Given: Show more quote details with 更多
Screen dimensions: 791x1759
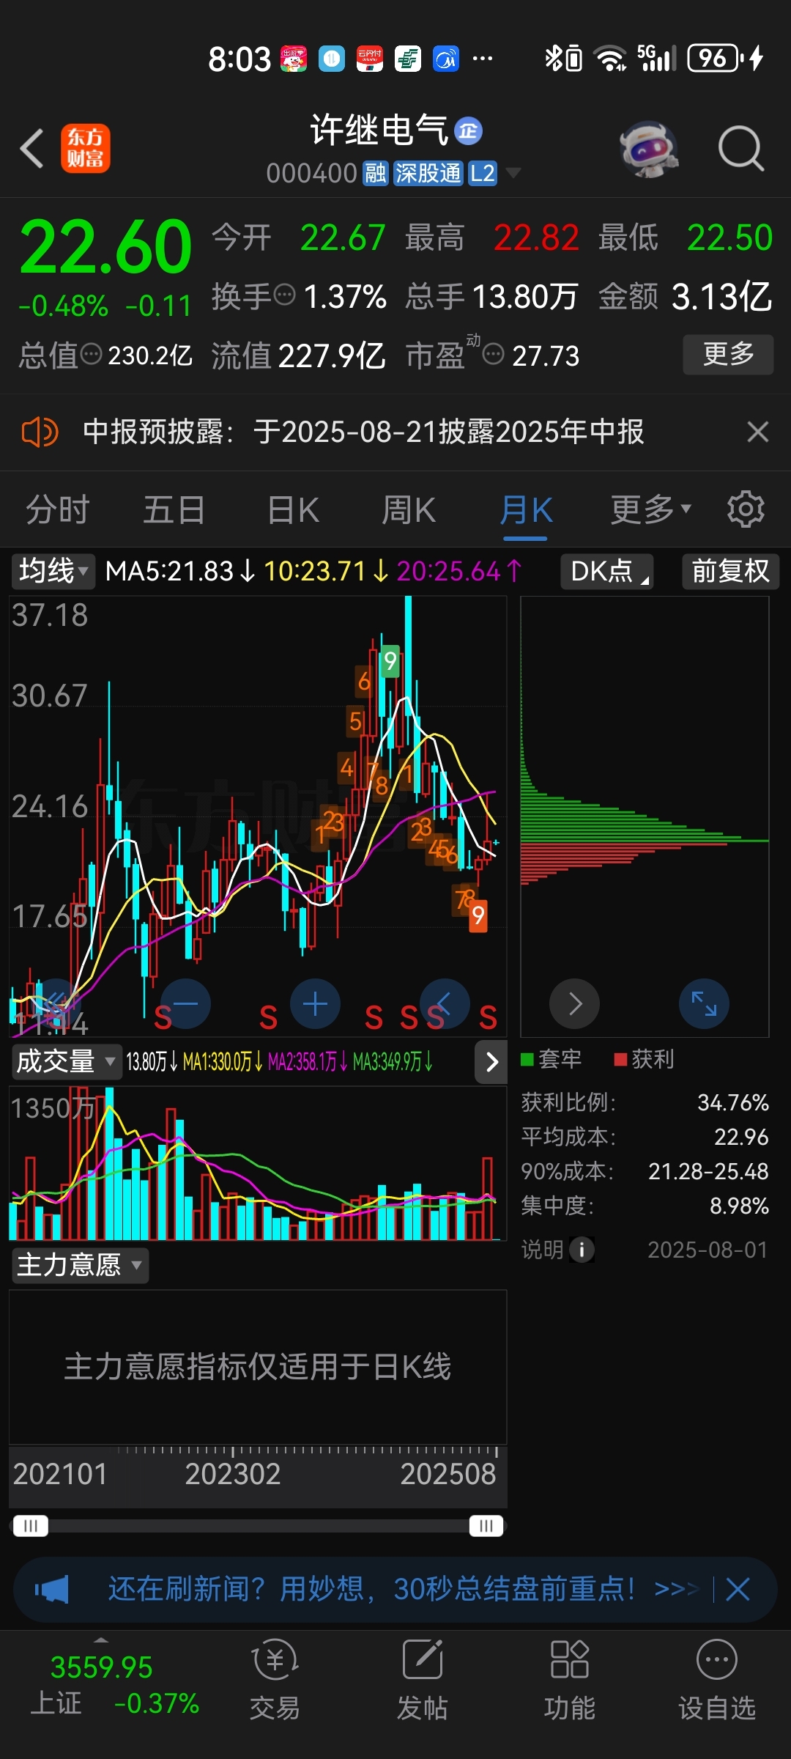Looking at the screenshot, I should point(728,355).
